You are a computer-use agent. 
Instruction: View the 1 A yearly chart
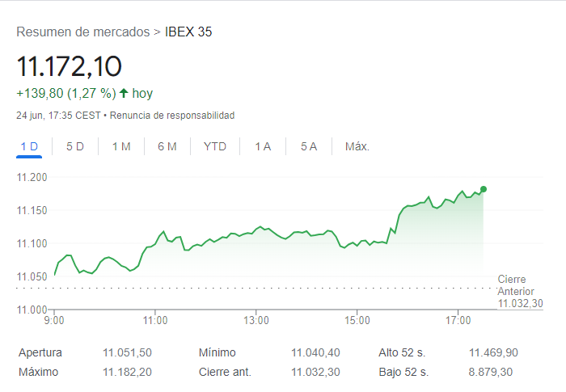263,146
